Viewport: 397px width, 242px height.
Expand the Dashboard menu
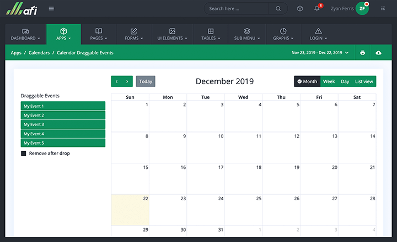(x=25, y=34)
